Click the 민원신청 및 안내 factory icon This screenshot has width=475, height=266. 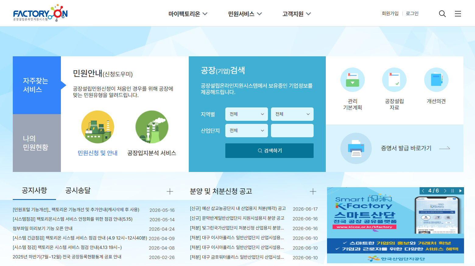[x=98, y=127]
